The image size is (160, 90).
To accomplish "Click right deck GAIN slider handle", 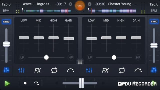I will pos(136,38).
